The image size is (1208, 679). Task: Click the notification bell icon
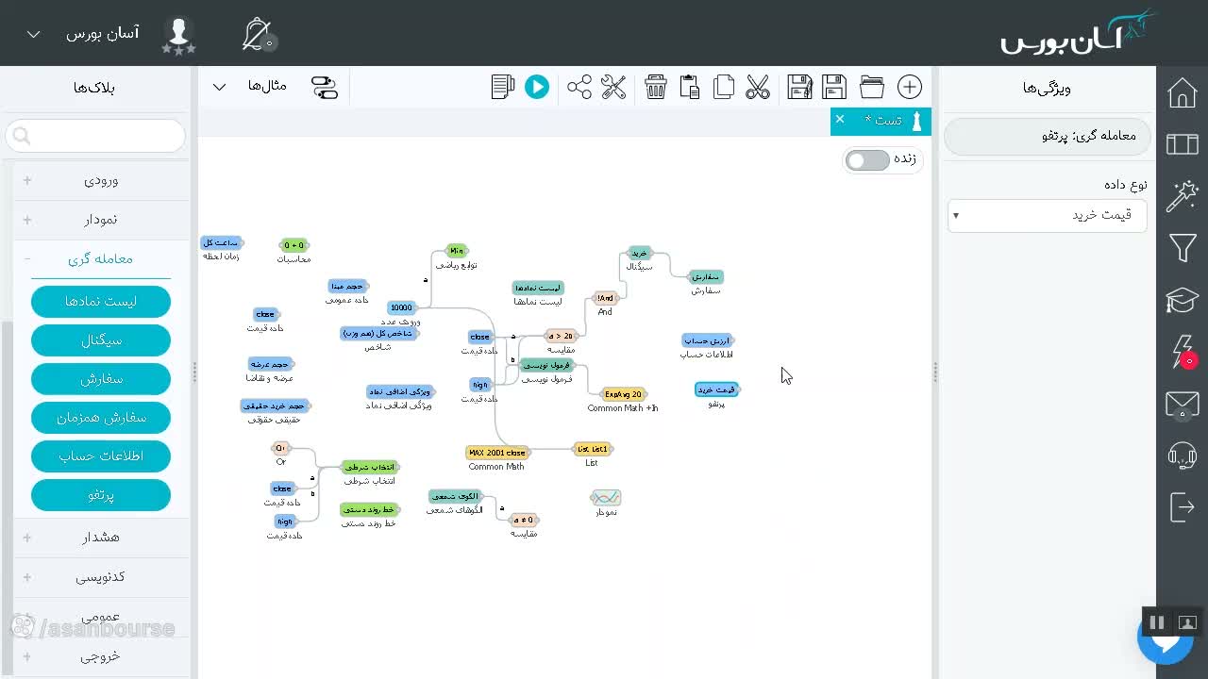257,34
